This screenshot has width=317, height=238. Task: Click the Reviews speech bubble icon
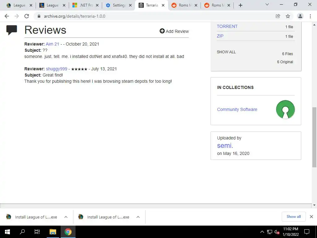(x=11, y=30)
